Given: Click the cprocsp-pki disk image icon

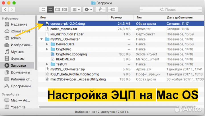Looking at the screenshot, I should (47, 24).
